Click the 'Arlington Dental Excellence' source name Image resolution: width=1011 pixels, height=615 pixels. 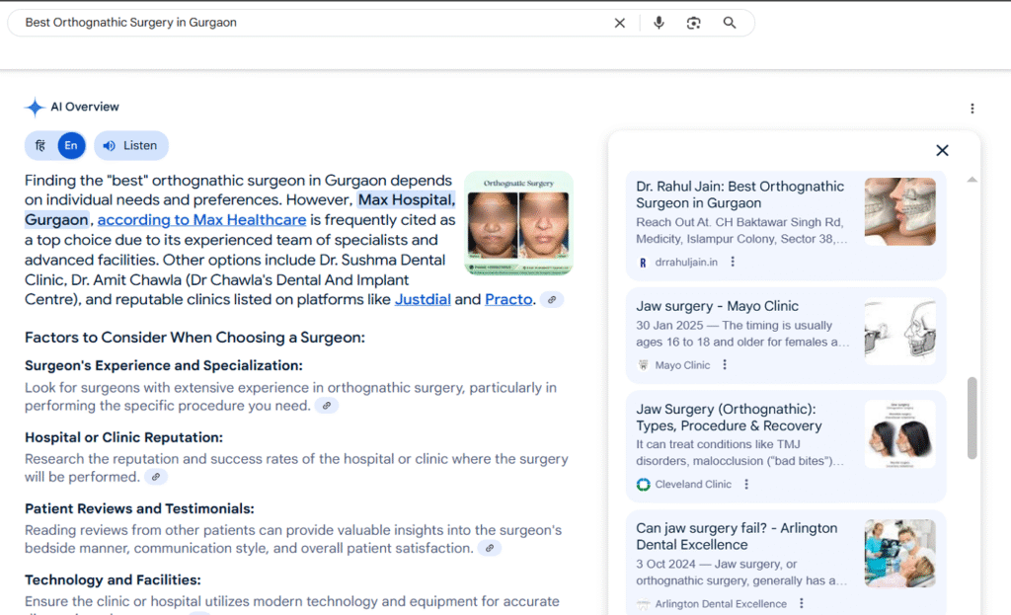pyautogui.click(x=721, y=603)
